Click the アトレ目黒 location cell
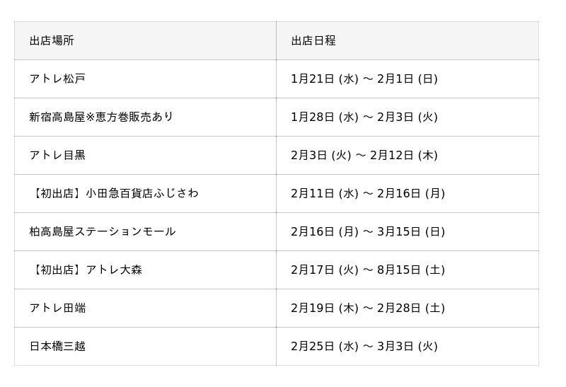 pos(57,156)
